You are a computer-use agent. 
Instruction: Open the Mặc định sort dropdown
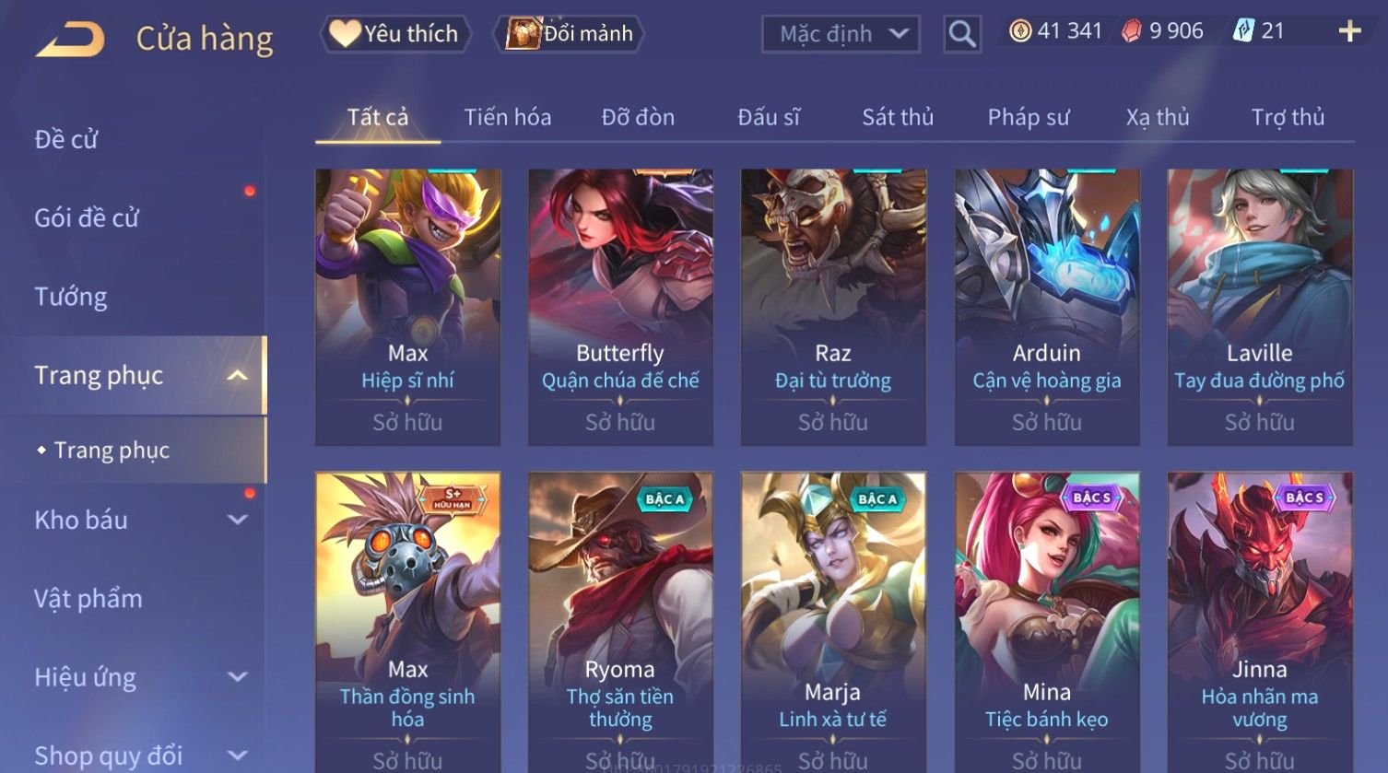[x=841, y=34]
